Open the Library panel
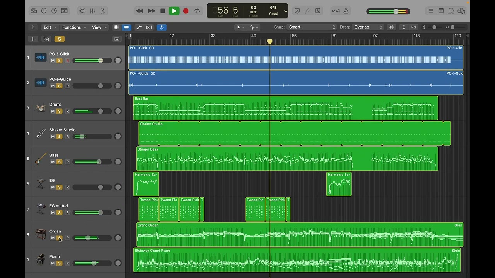 pyautogui.click(x=34, y=11)
